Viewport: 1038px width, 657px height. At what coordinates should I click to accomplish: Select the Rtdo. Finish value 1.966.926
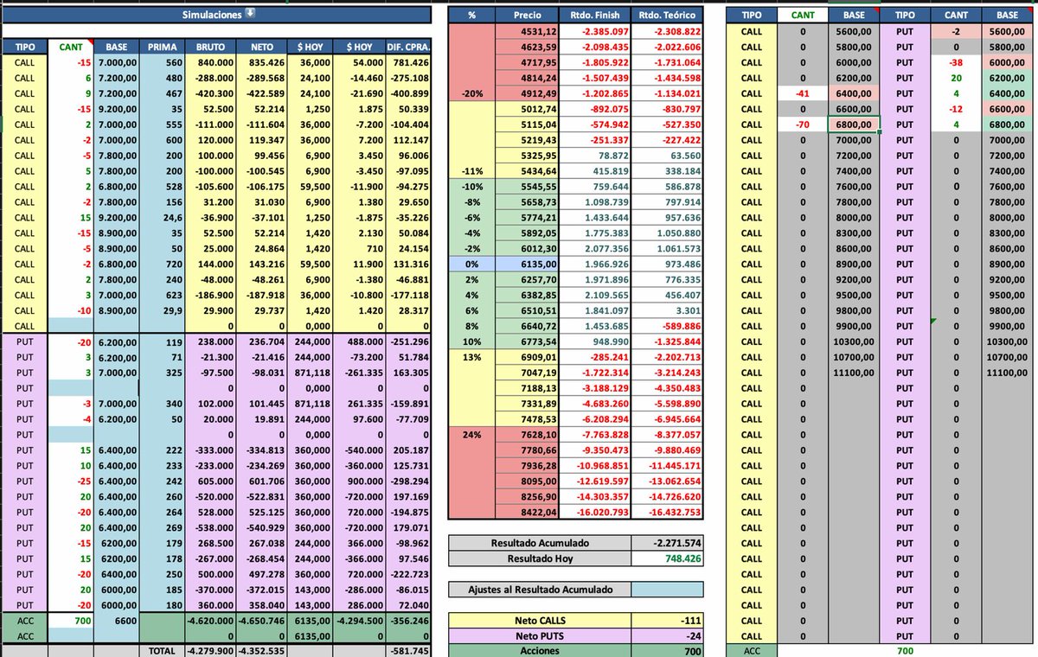click(x=594, y=264)
